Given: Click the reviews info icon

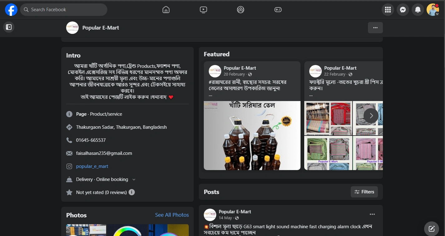Looking at the screenshot, I should point(132,192).
